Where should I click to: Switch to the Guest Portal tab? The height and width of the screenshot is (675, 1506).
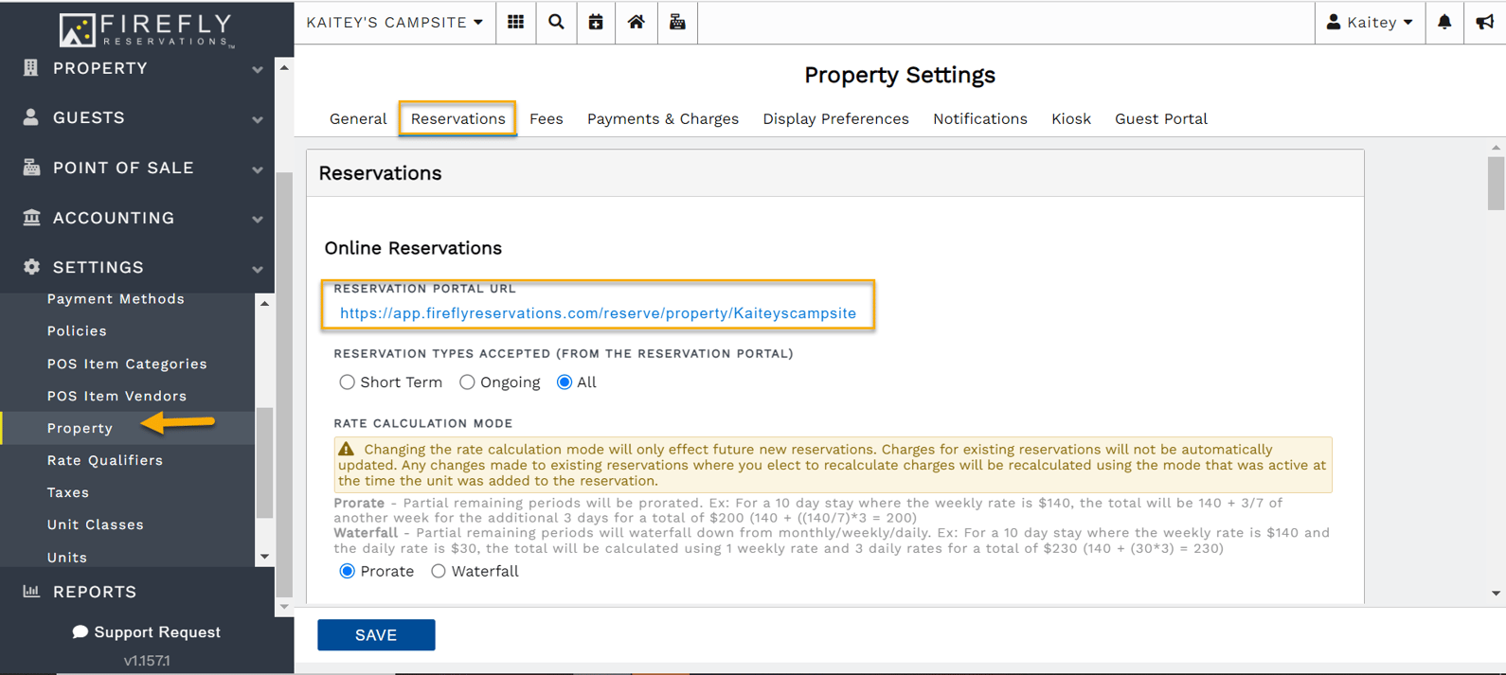click(1160, 118)
